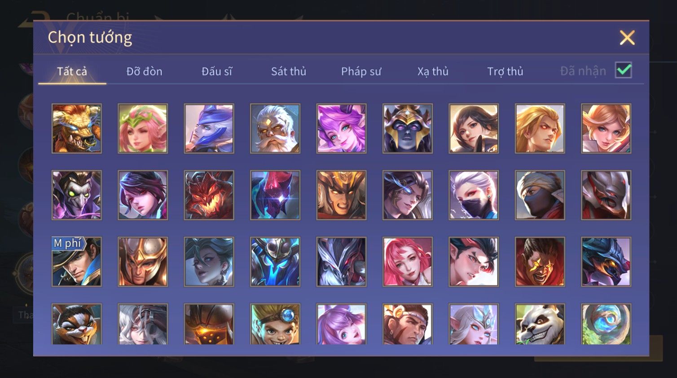677x378 pixels.
Task: Select the hero marked 'M phí'
Action: click(x=77, y=262)
